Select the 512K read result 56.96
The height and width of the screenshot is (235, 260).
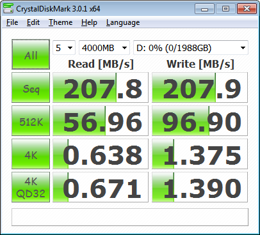pos(101,121)
